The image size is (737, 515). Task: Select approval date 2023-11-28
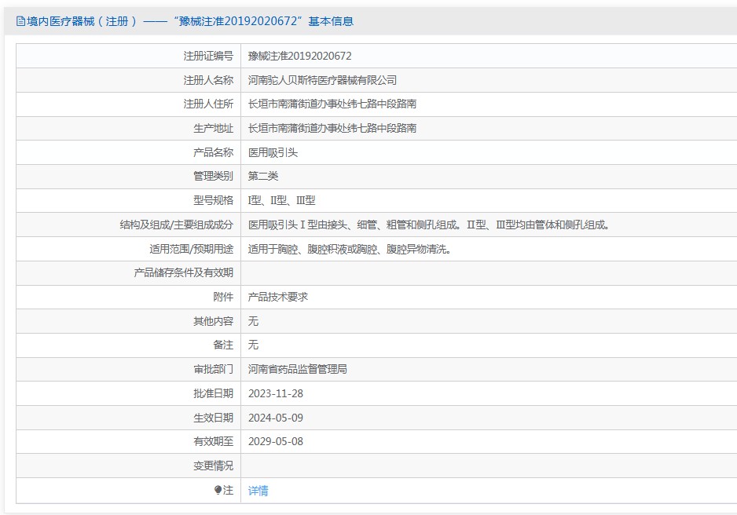(275, 393)
